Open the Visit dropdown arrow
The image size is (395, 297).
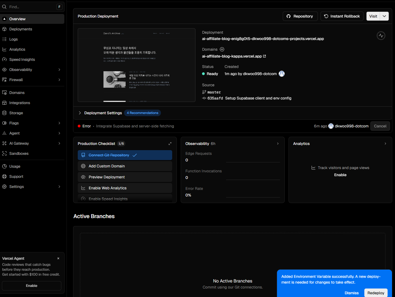point(384,16)
